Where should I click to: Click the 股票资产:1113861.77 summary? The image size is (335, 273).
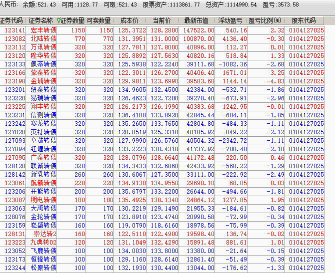tap(171, 4)
